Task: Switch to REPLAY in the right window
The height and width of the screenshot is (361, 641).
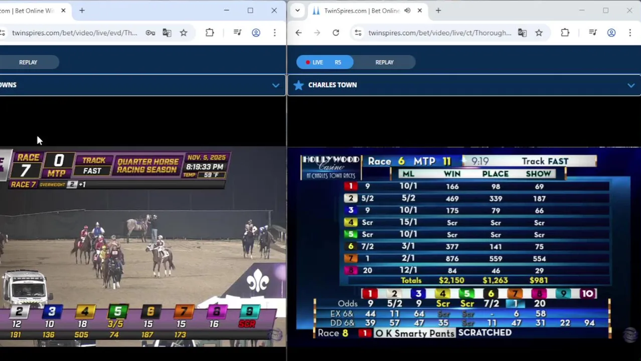Action: pyautogui.click(x=385, y=62)
